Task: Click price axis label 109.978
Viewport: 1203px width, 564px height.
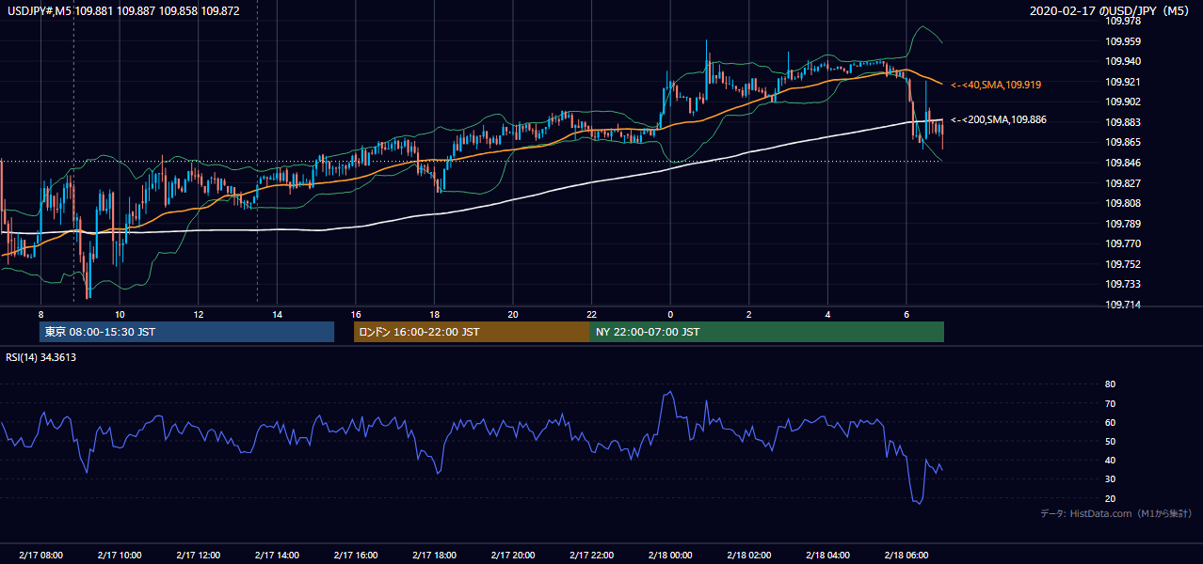Action: coord(1122,21)
